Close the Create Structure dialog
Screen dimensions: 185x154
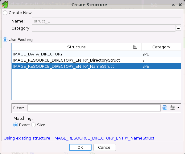[180, 5]
